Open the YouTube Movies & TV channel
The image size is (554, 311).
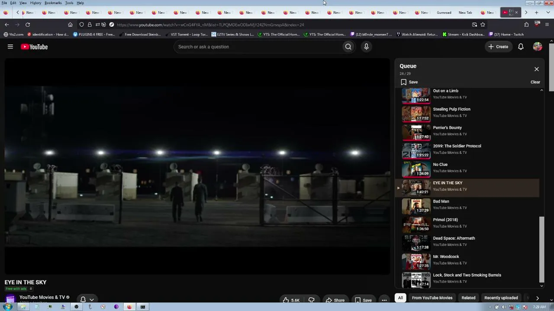[x=42, y=297]
